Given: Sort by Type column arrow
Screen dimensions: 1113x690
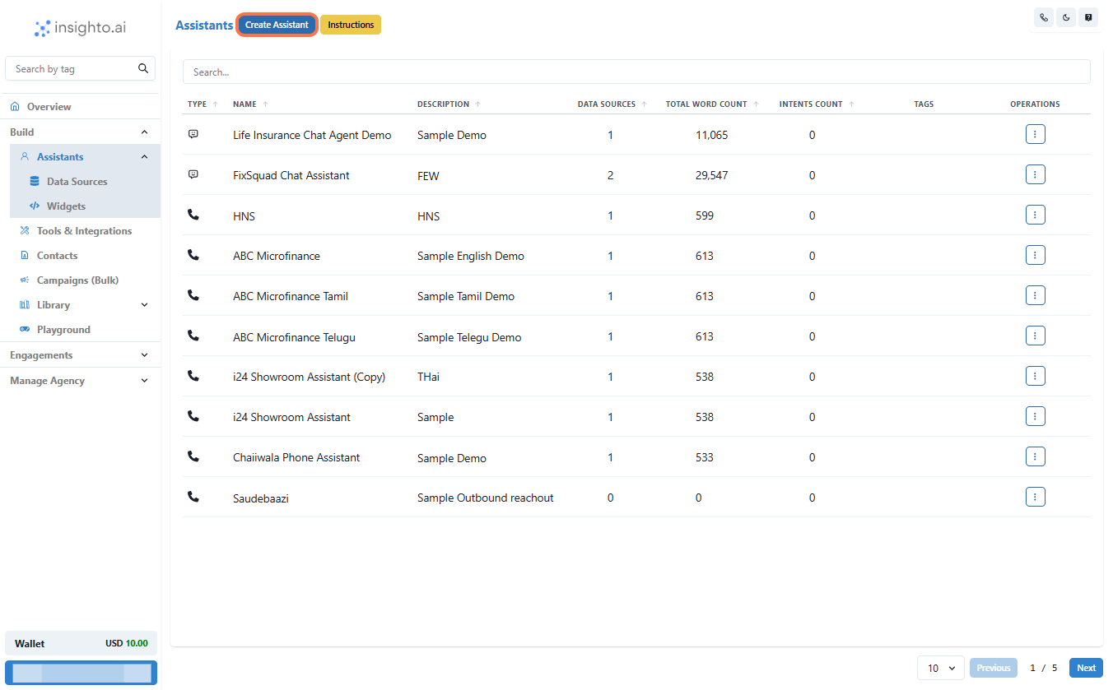Looking at the screenshot, I should click(215, 104).
